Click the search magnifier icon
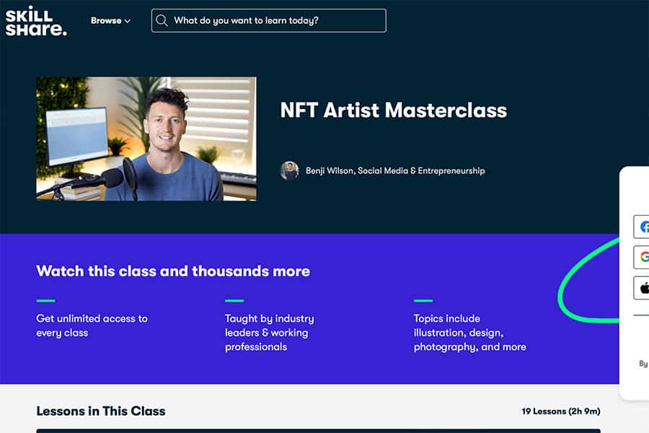Image resolution: width=649 pixels, height=433 pixels. click(x=162, y=21)
